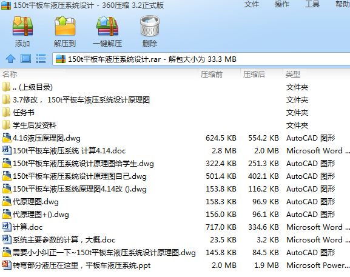Image resolution: width=350 pixels, height=277 pixels.
Task: Click the 554.2 KB compressed size cell
Action: (263, 138)
